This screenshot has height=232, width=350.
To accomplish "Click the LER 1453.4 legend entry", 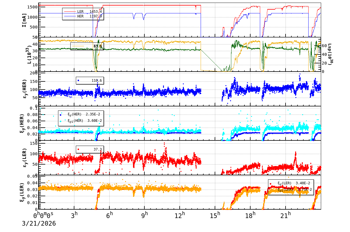I will (x=83, y=12).
